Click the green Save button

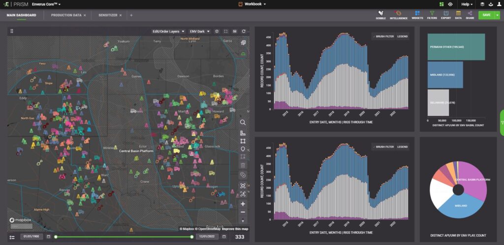click(486, 15)
